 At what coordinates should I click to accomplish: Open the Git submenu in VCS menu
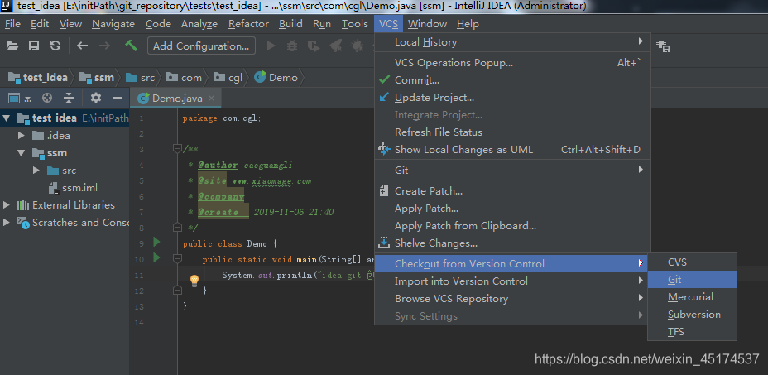point(512,170)
